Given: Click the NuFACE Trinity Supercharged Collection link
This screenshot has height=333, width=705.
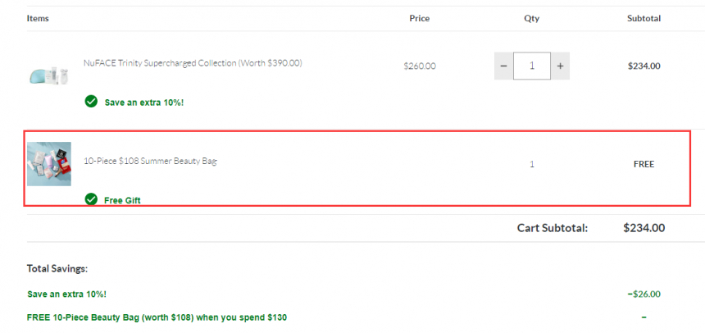Looking at the screenshot, I should click(193, 63).
